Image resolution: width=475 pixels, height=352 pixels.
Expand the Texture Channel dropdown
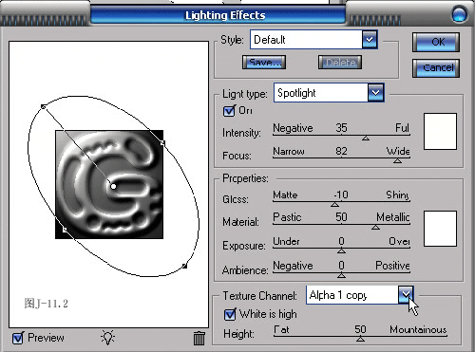coord(406,295)
